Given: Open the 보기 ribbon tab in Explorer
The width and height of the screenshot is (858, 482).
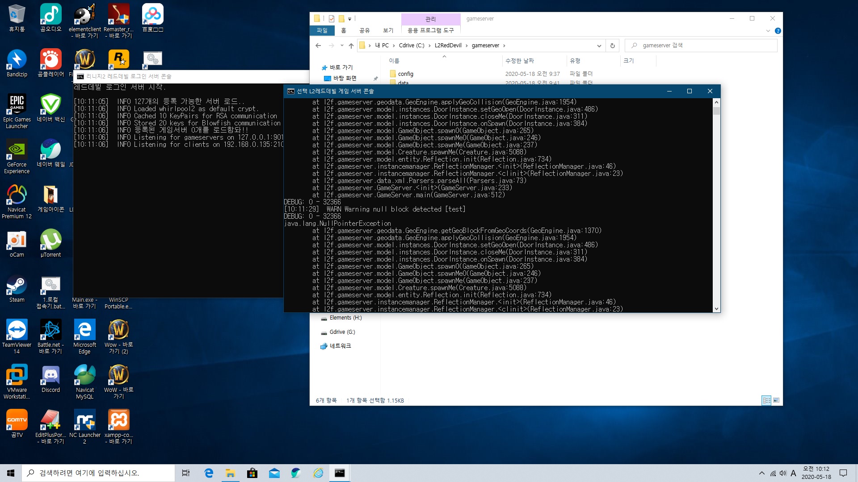Looking at the screenshot, I should (388, 30).
